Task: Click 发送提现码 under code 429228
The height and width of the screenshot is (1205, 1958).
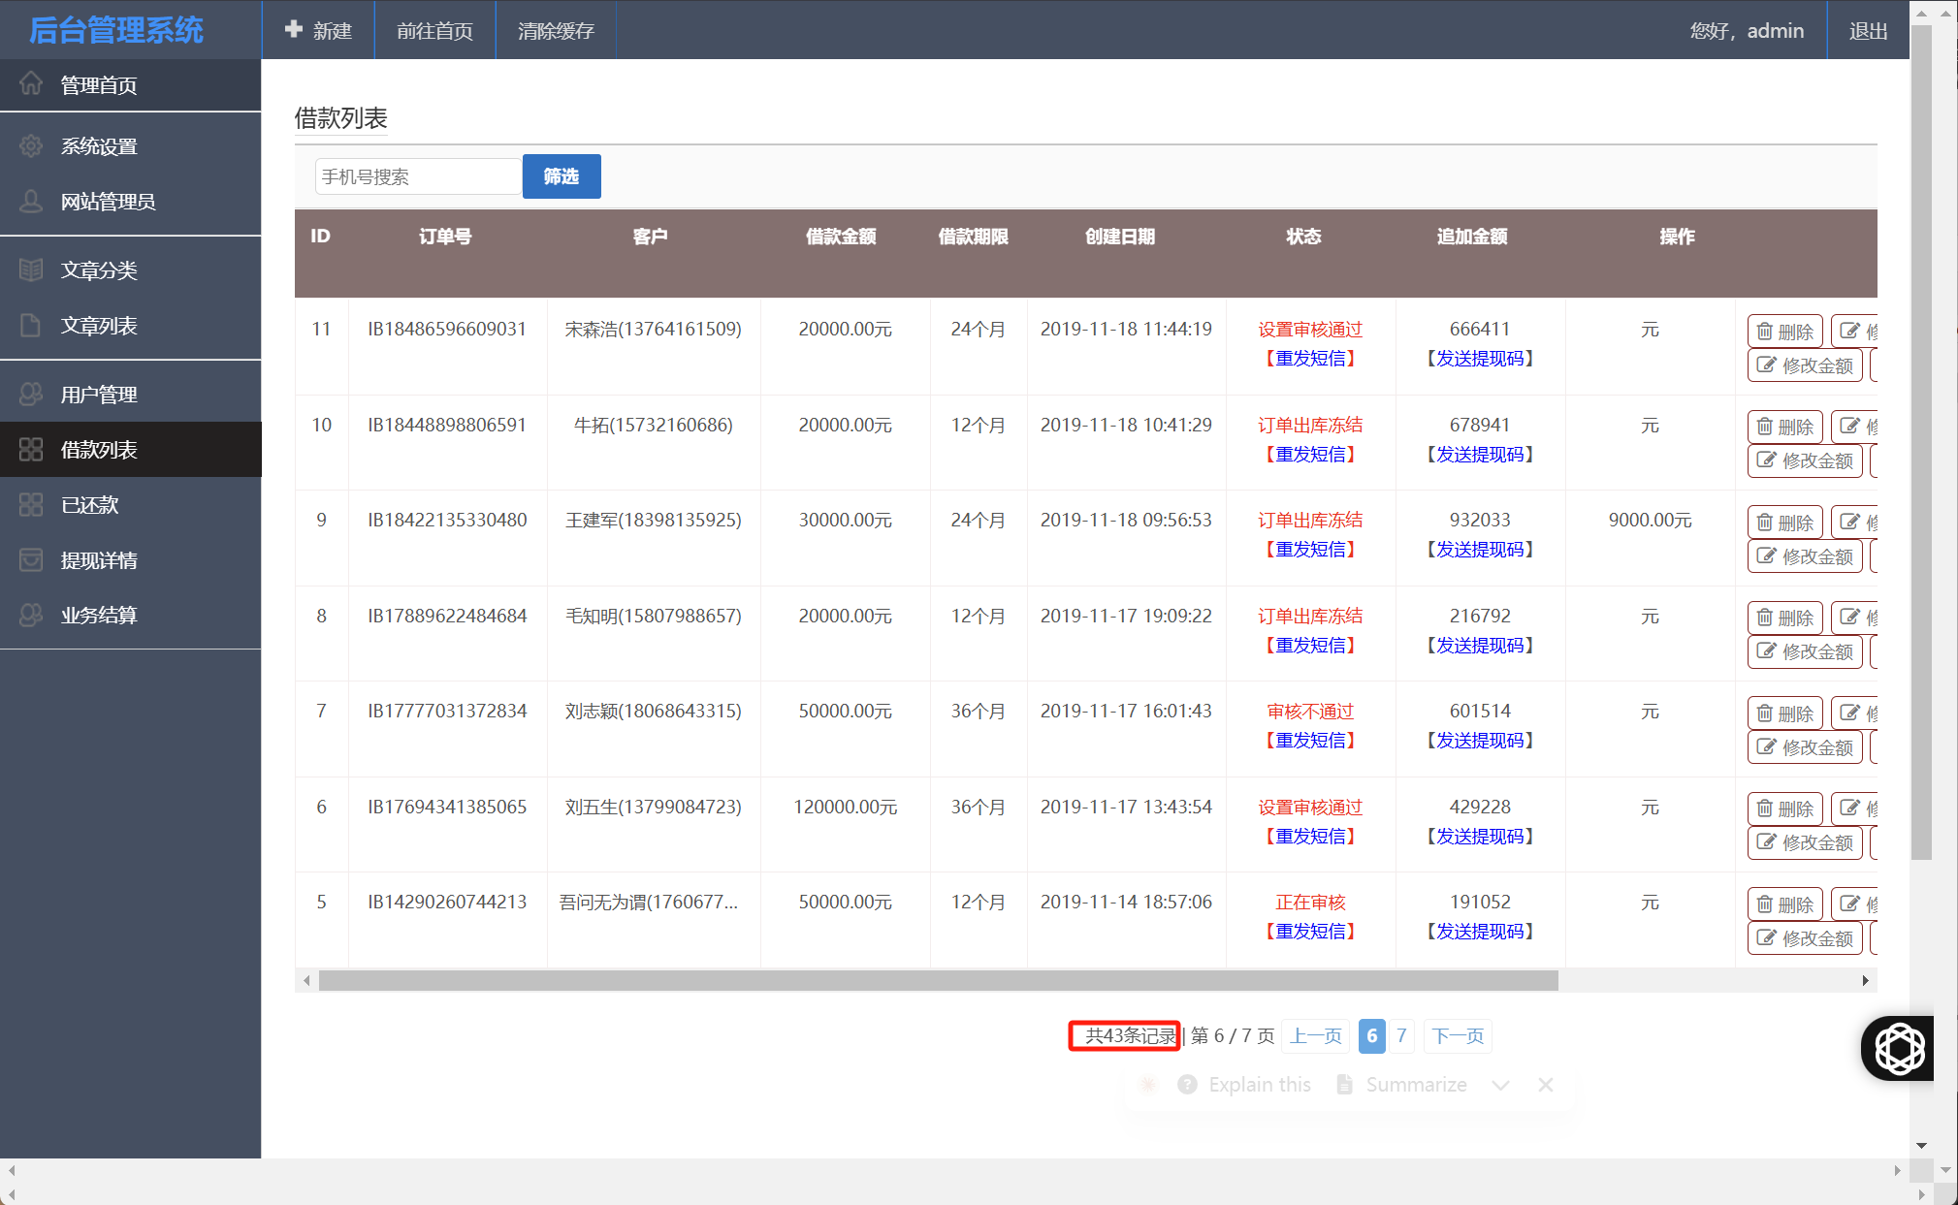Action: [1480, 836]
